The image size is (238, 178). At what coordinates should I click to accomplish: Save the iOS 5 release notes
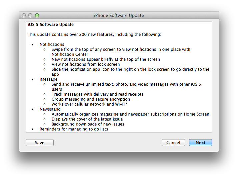(x=40, y=142)
